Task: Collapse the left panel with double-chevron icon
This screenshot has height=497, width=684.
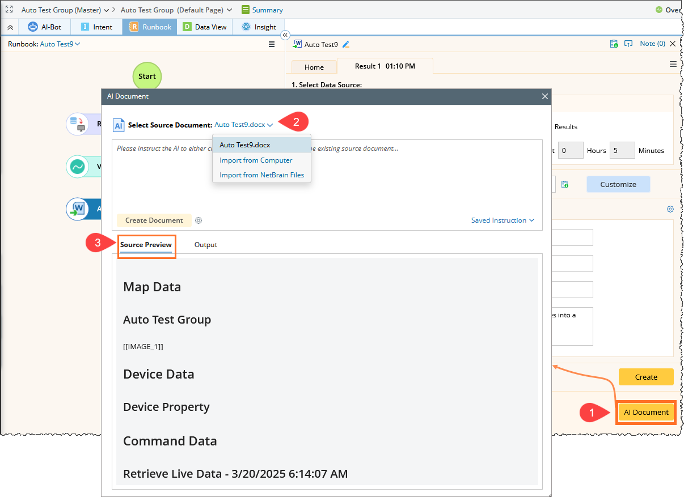Action: click(285, 35)
